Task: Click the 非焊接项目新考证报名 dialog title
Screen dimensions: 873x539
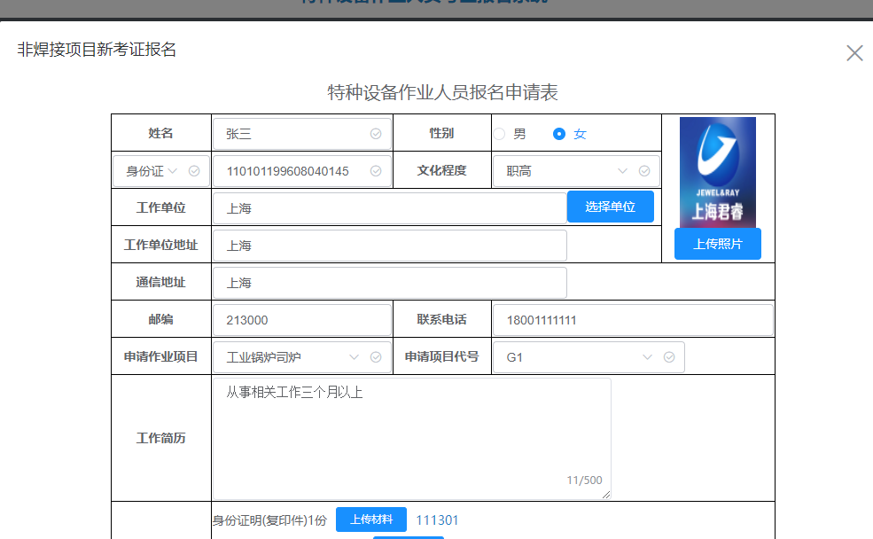Action: click(x=97, y=50)
